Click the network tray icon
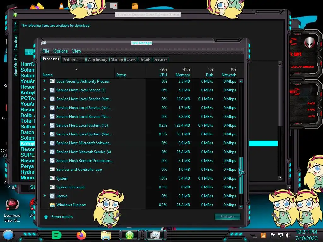Screen dimensions: 323x242 tap(280, 235)
